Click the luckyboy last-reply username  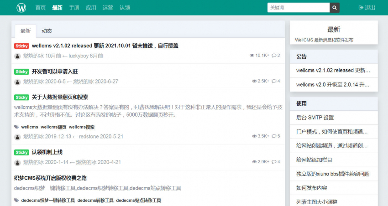tap(79, 56)
